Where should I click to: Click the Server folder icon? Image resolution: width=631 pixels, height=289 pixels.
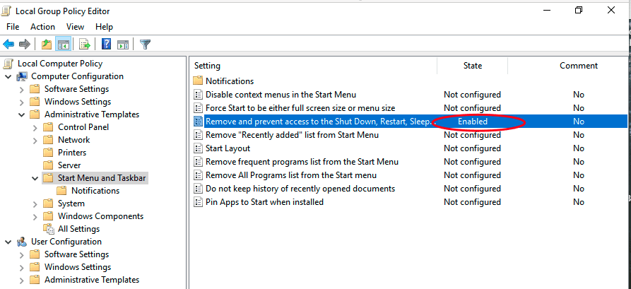coord(48,165)
